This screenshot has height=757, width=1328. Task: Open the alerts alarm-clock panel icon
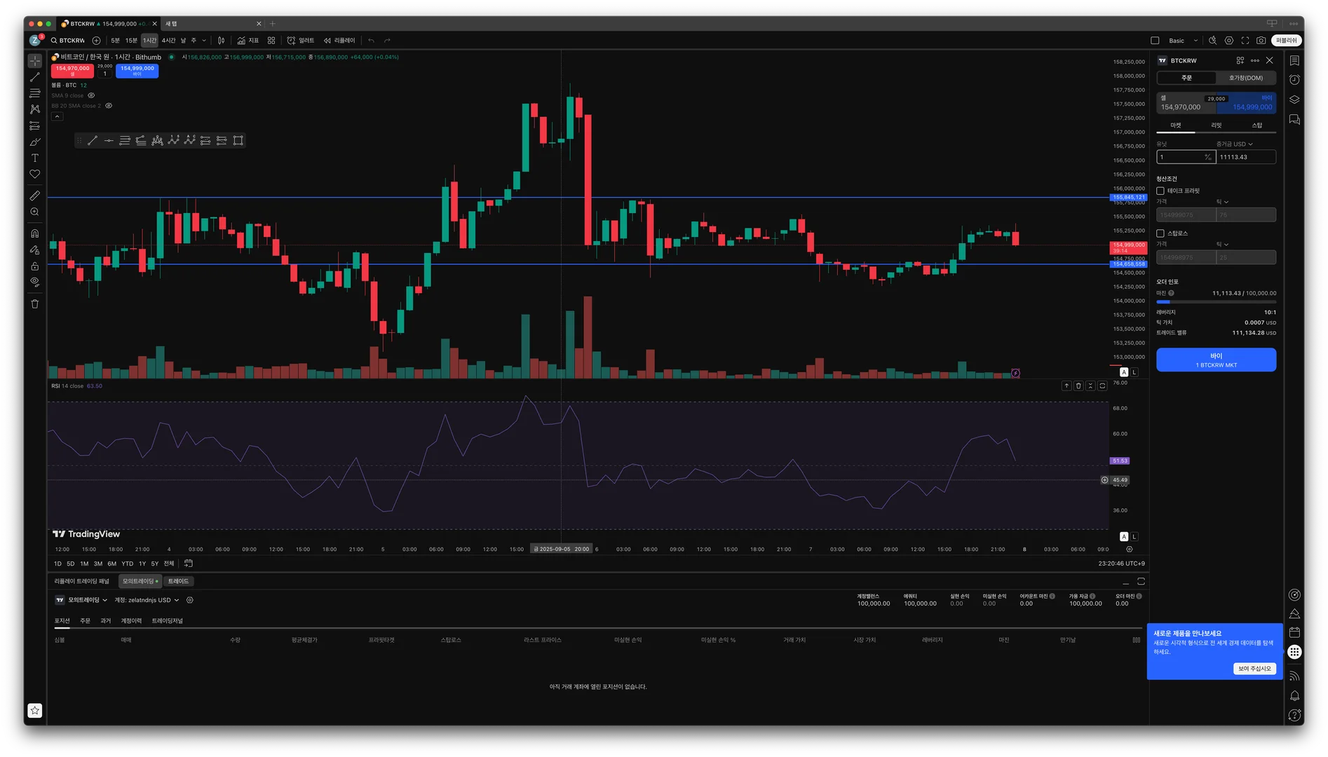pyautogui.click(x=1294, y=80)
